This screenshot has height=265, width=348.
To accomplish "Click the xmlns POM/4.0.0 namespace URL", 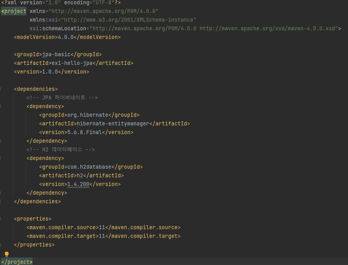I will (x=104, y=11).
